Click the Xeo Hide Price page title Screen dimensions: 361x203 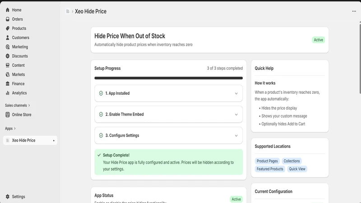coord(91,11)
